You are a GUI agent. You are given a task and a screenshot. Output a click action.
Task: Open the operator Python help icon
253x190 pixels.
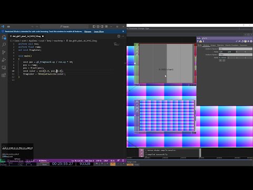pyautogui.click(x=200, y=41)
